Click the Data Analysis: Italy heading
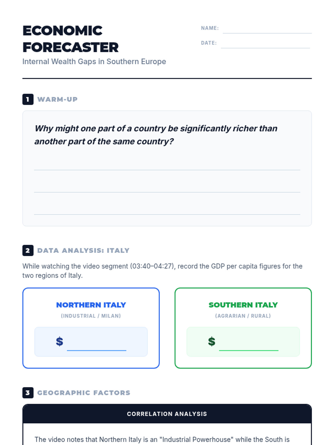 (x=83, y=250)
